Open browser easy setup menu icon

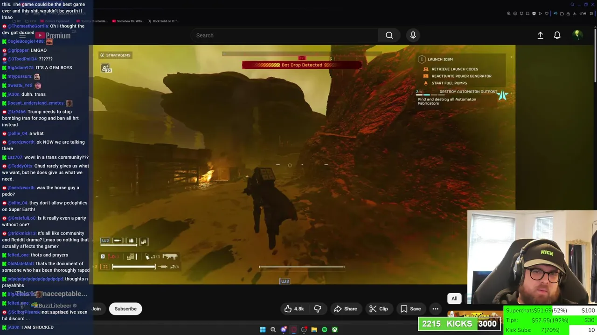point(591,13)
